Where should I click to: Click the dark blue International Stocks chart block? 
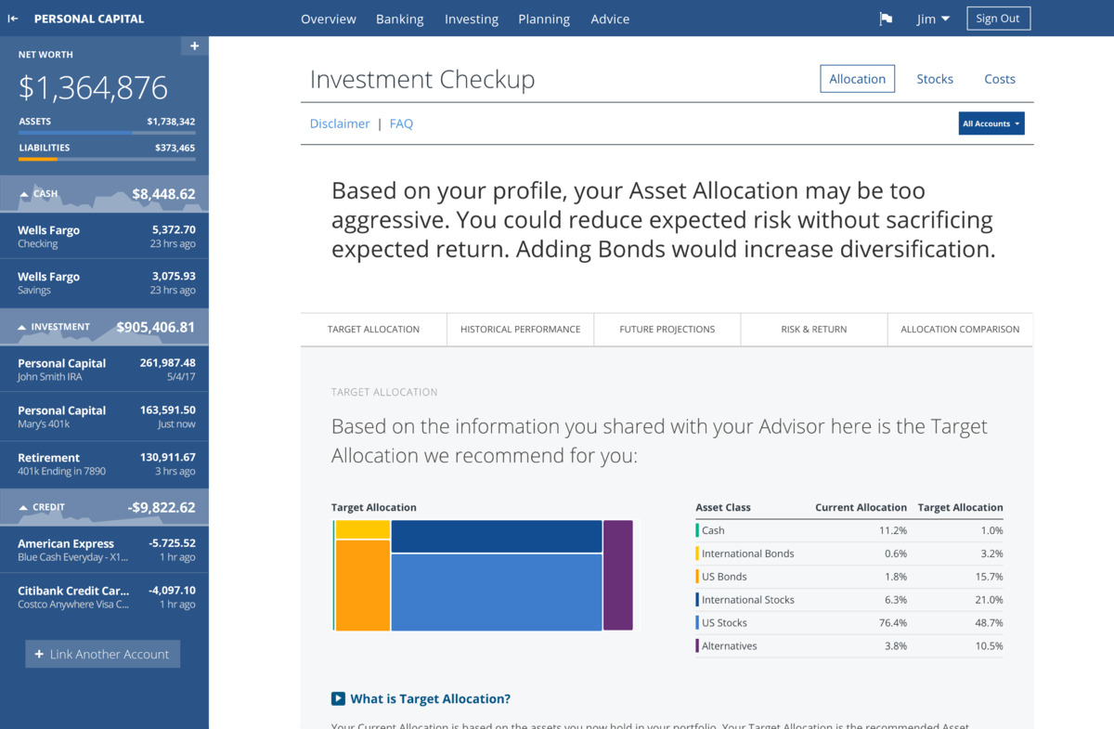coord(497,536)
